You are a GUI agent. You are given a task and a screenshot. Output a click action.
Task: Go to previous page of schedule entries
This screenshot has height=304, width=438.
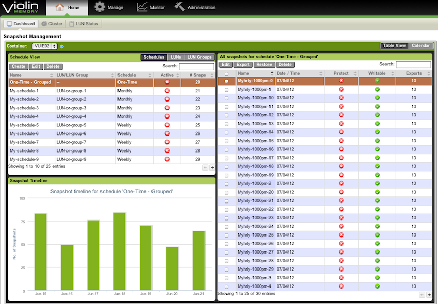205,167
